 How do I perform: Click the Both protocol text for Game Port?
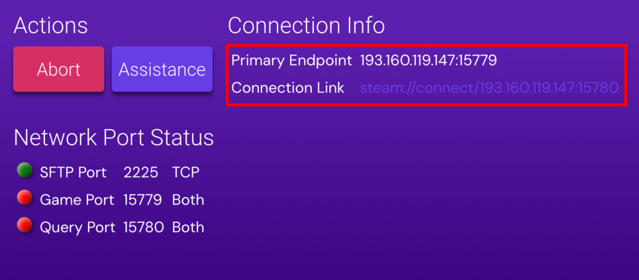[x=188, y=200]
